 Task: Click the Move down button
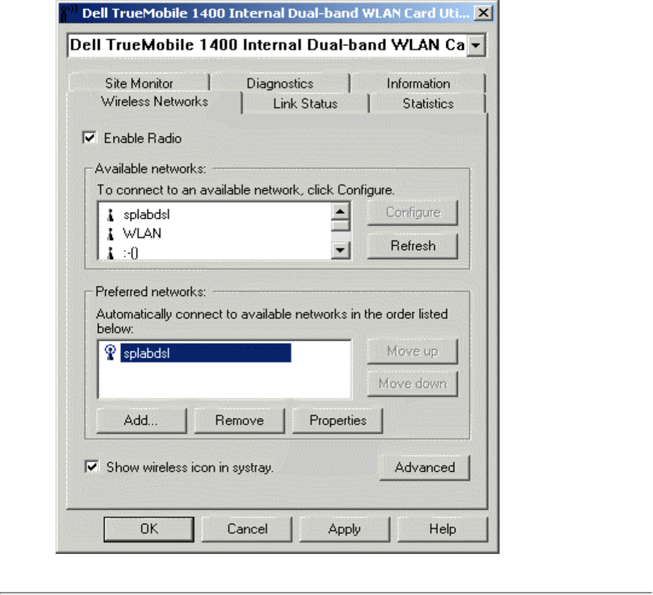click(x=413, y=384)
